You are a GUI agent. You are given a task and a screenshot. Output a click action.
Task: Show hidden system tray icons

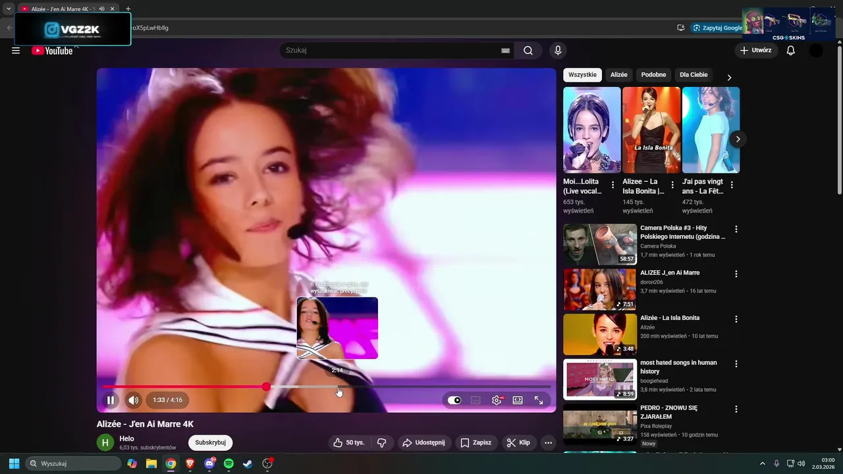point(763,463)
